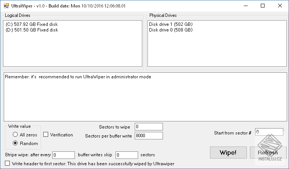Viewport: 289px width, 169px height.
Task: Minimize the UltraWiper window
Action: pyautogui.click(x=245, y=6)
